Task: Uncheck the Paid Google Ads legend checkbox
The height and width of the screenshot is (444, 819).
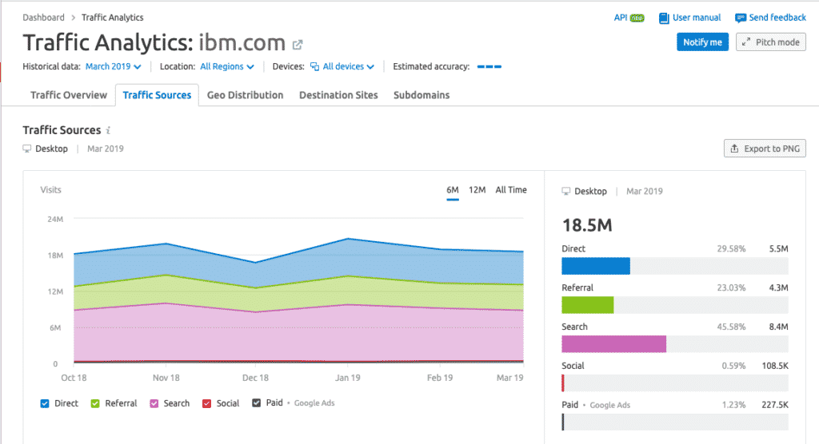Action: [257, 402]
